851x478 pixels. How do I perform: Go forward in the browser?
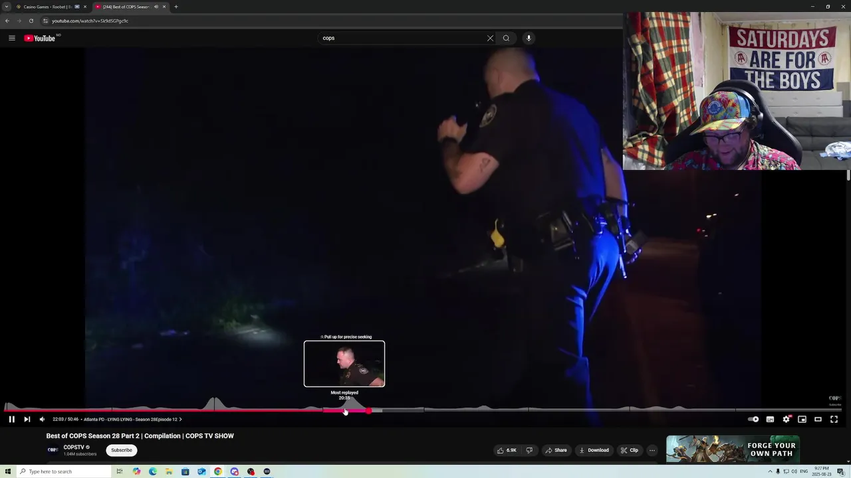(x=19, y=21)
